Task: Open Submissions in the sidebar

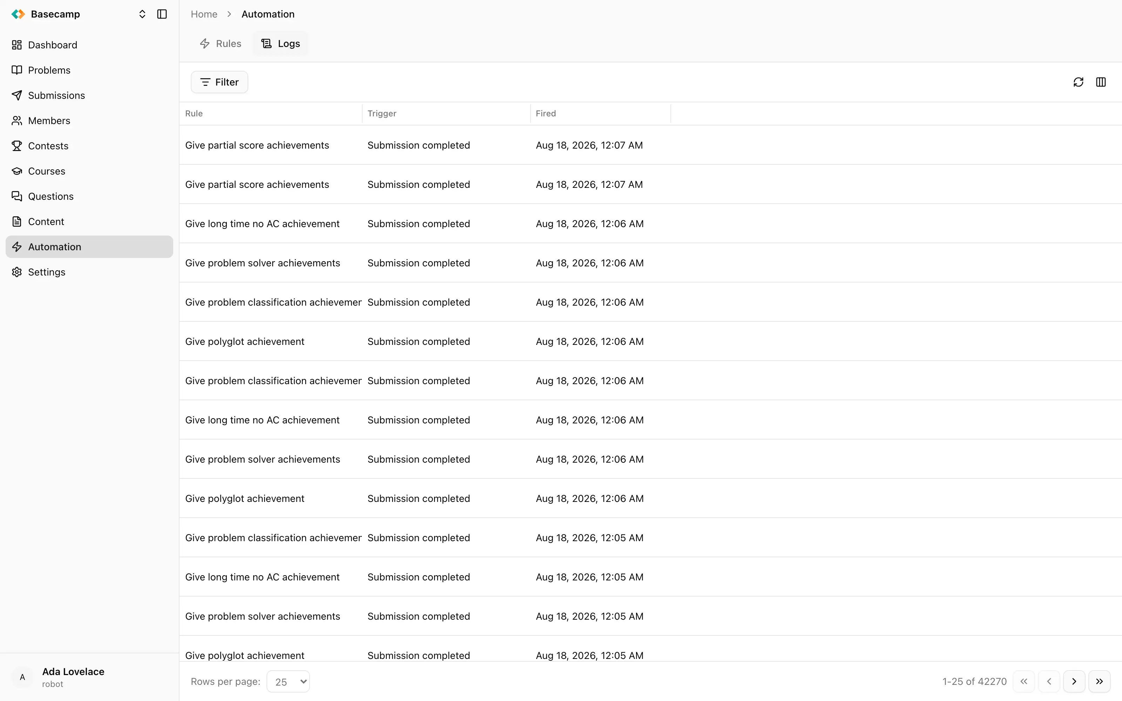Action: (x=89, y=95)
